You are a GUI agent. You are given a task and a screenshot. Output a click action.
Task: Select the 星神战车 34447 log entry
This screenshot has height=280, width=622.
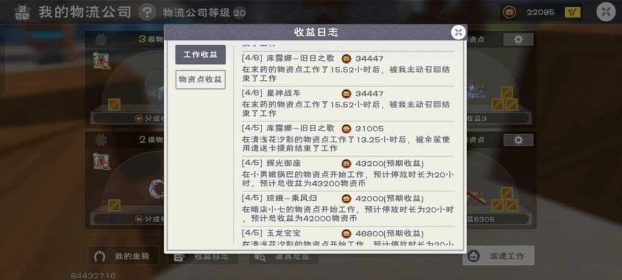348,104
